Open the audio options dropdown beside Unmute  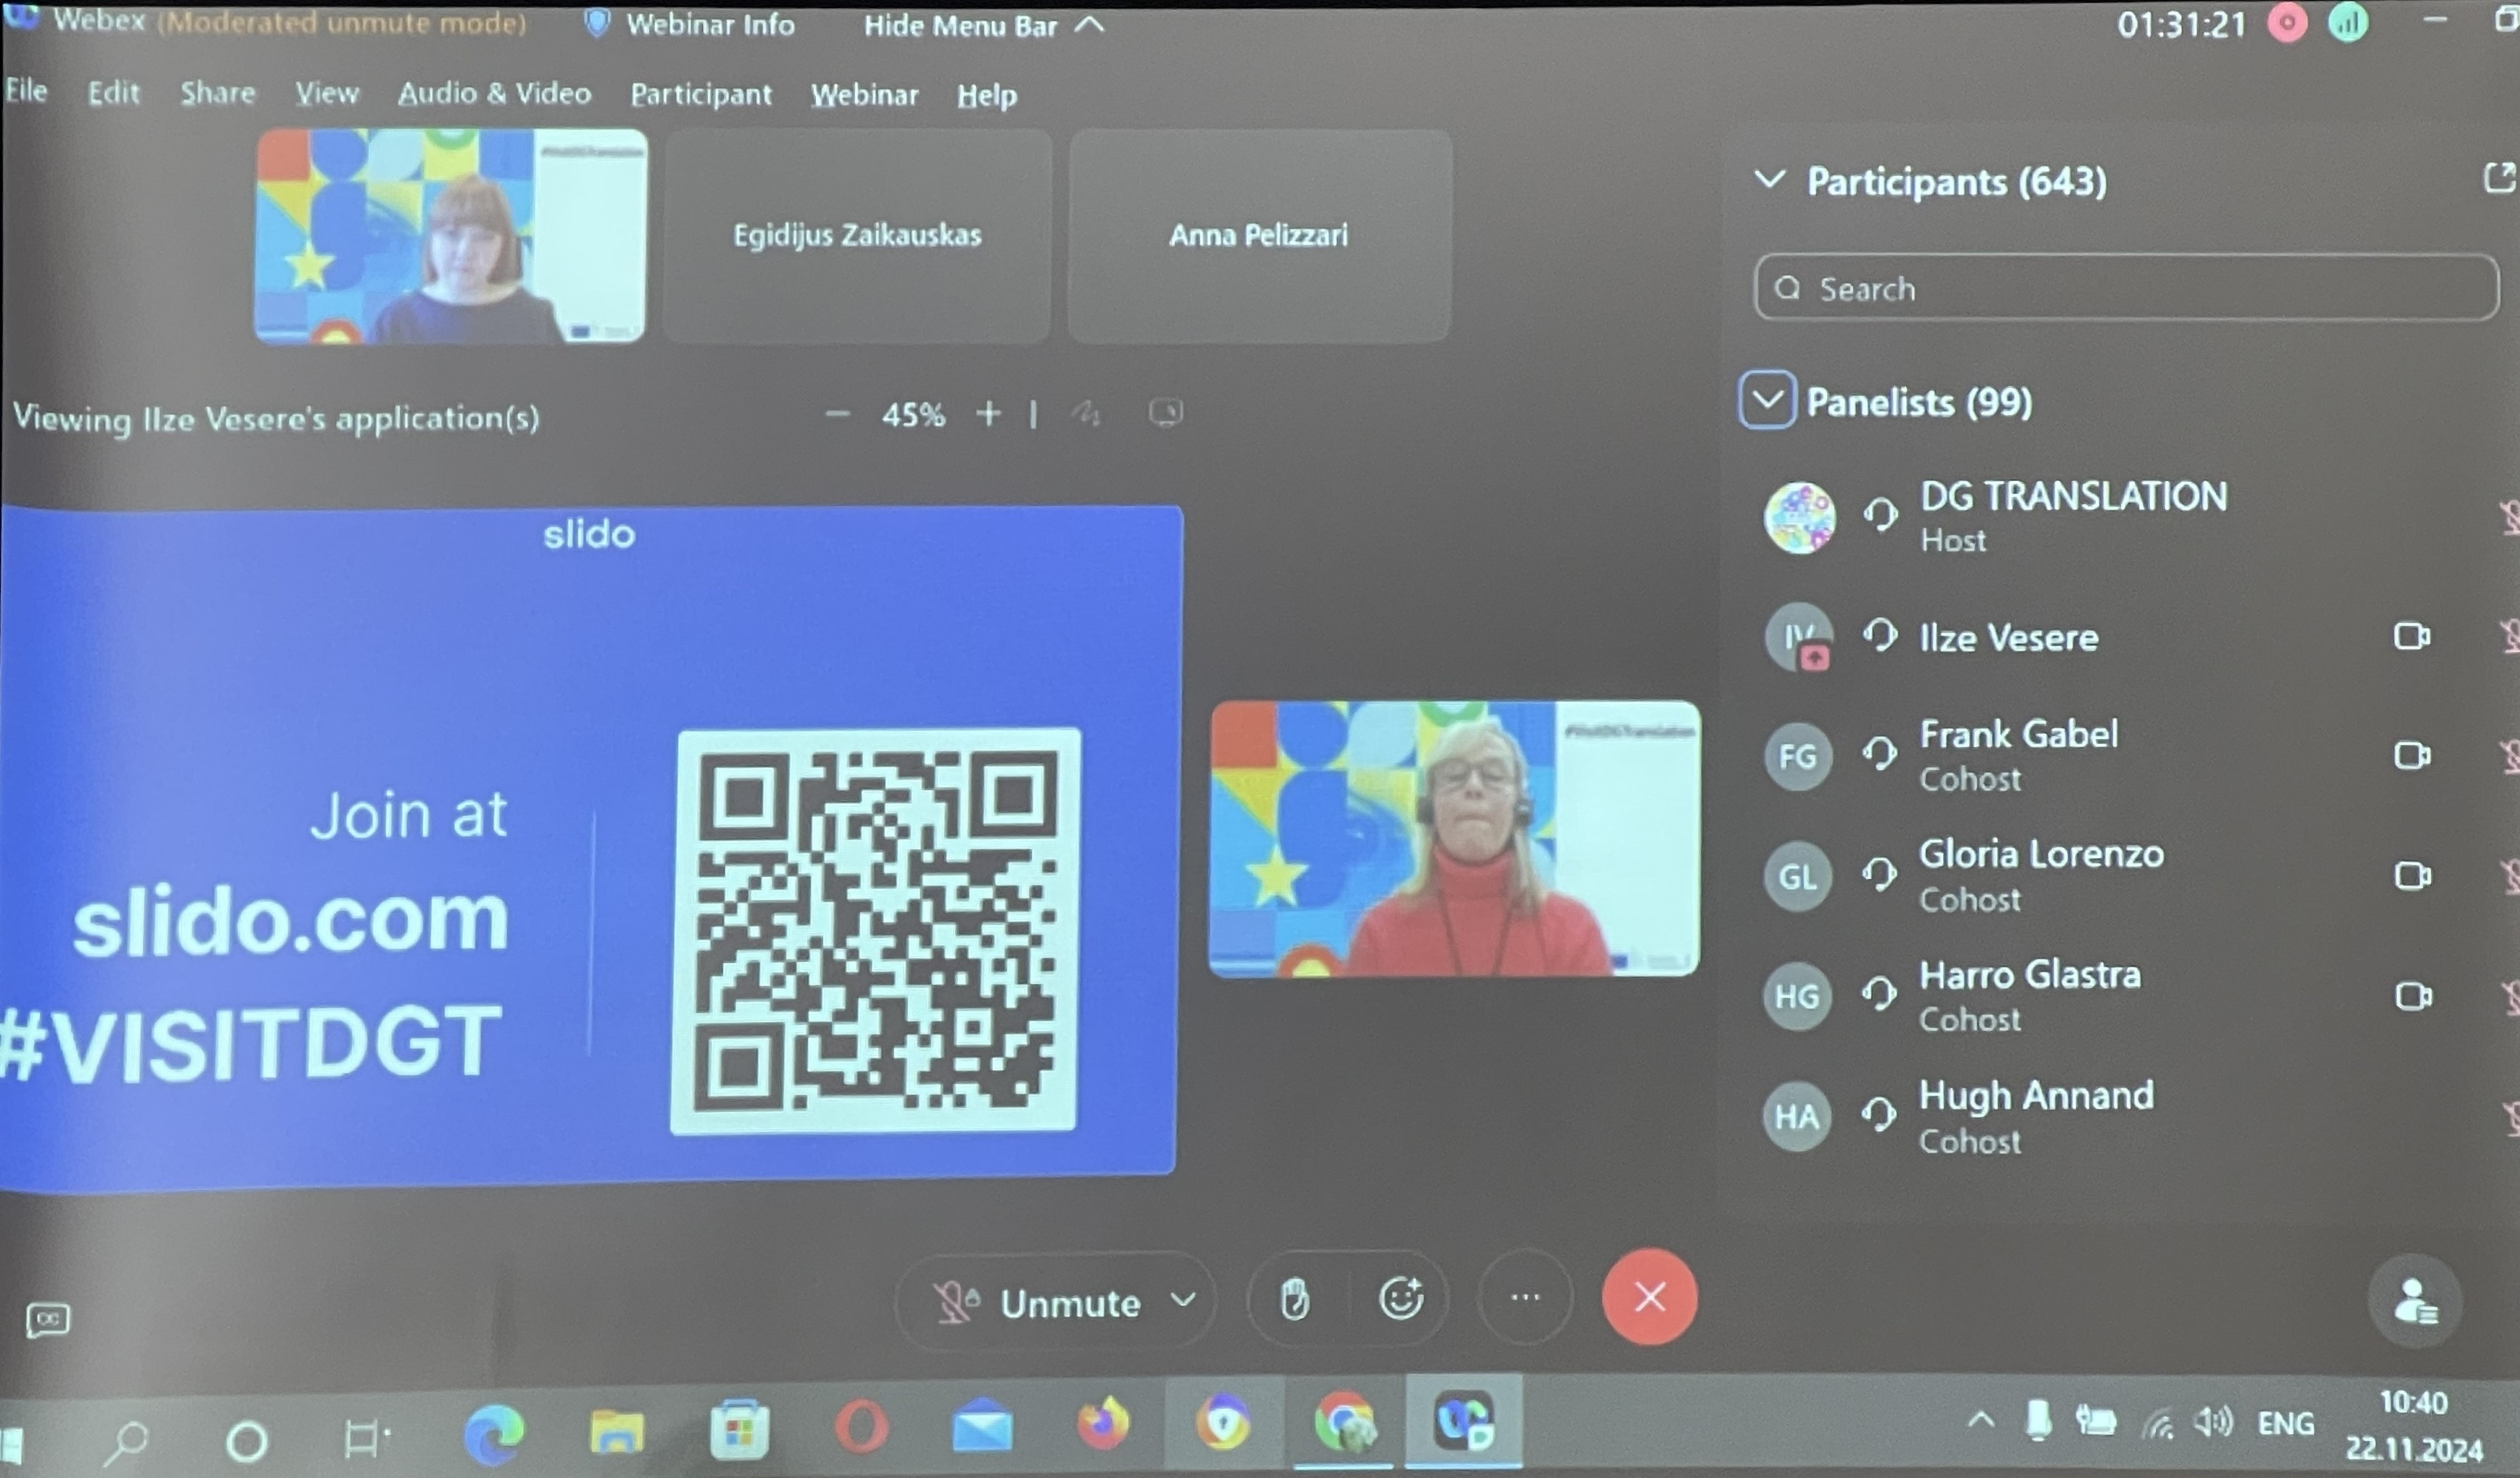click(x=1183, y=1300)
